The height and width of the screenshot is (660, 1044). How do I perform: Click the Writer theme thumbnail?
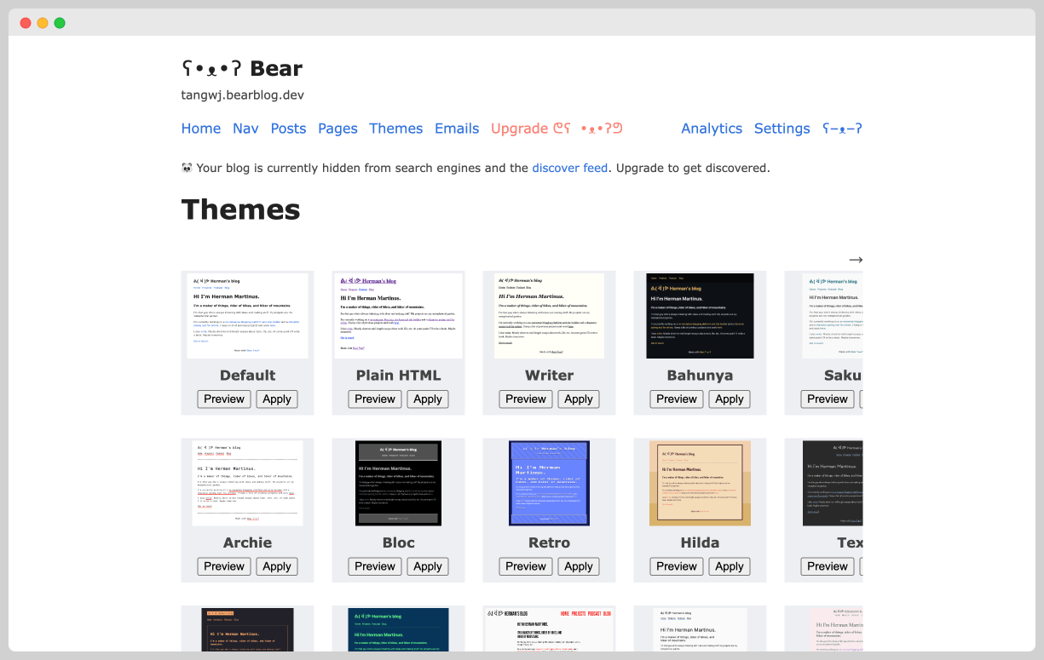pyautogui.click(x=549, y=315)
